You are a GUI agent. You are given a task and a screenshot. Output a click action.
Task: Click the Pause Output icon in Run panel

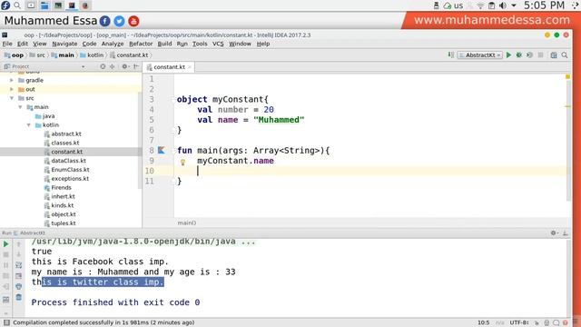click(x=6, y=265)
